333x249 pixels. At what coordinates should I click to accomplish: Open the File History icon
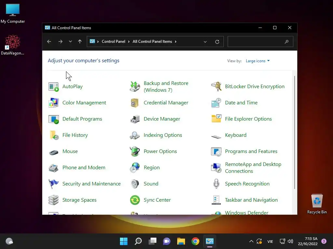pos(54,135)
